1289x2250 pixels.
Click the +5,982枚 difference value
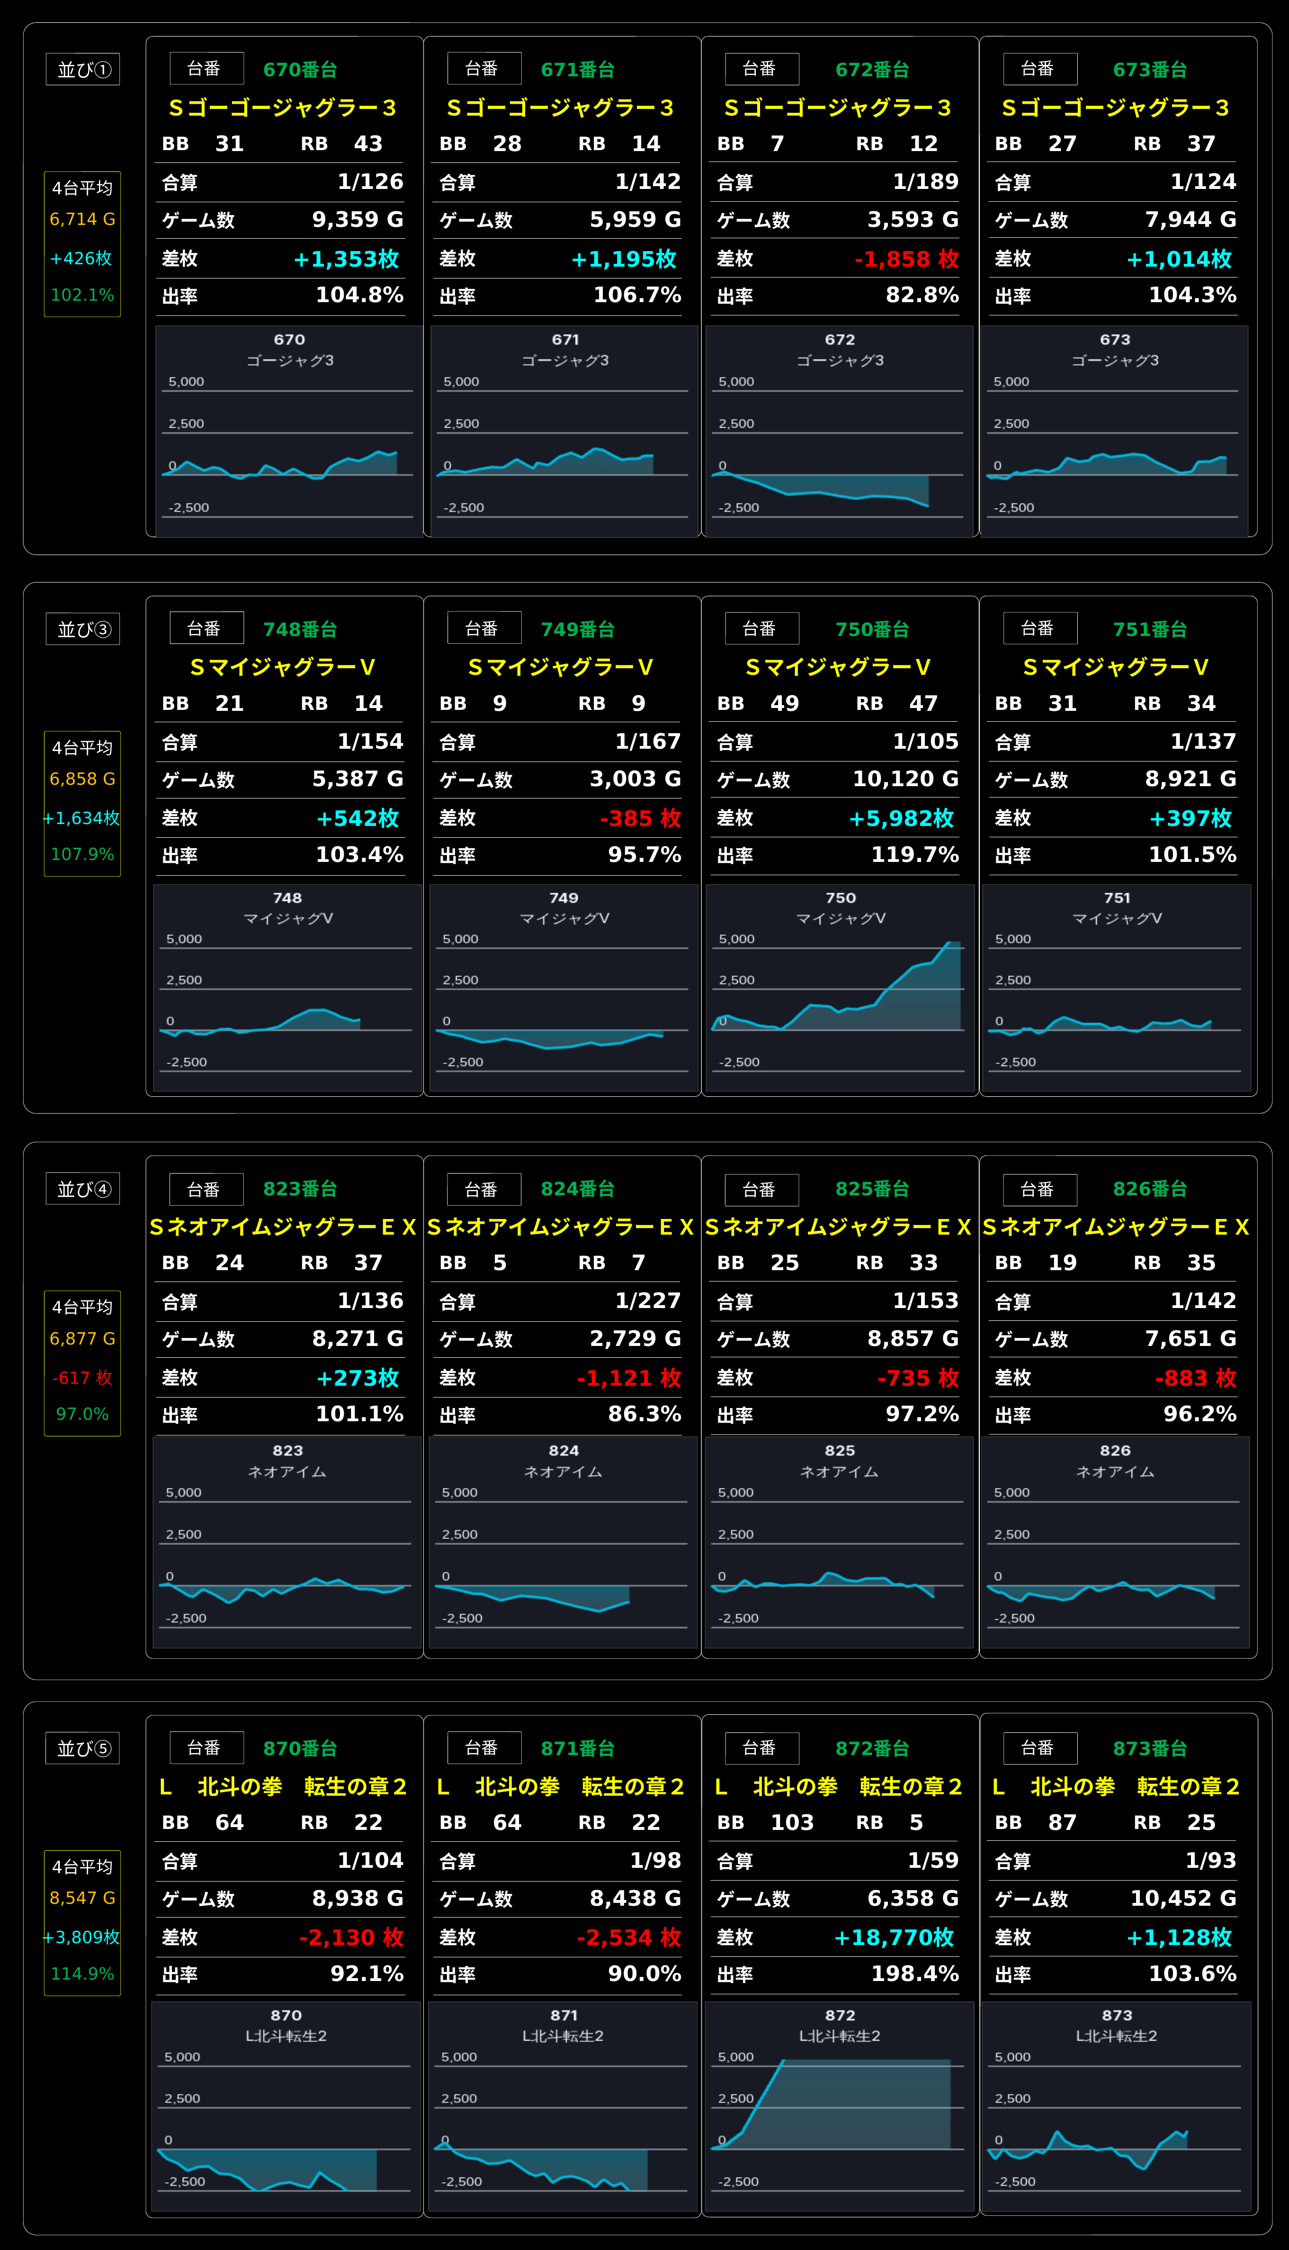(901, 819)
